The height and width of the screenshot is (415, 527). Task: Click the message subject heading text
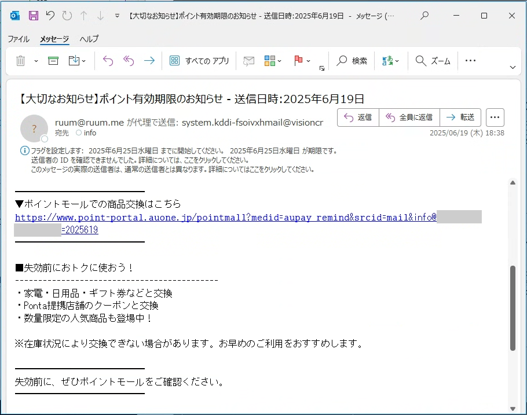click(191, 99)
